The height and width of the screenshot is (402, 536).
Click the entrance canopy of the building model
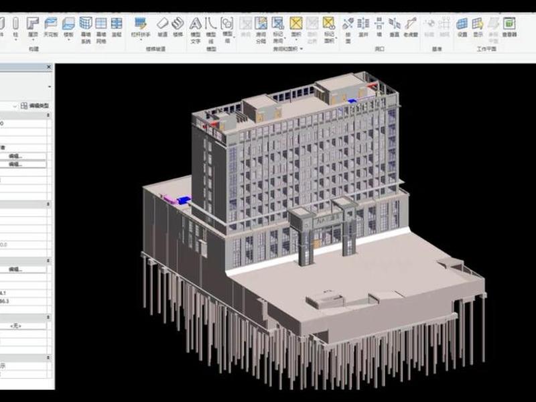323,230
